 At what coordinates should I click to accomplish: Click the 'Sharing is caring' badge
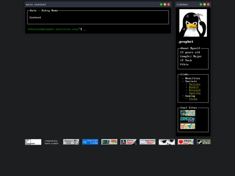pyautogui.click(x=71, y=142)
